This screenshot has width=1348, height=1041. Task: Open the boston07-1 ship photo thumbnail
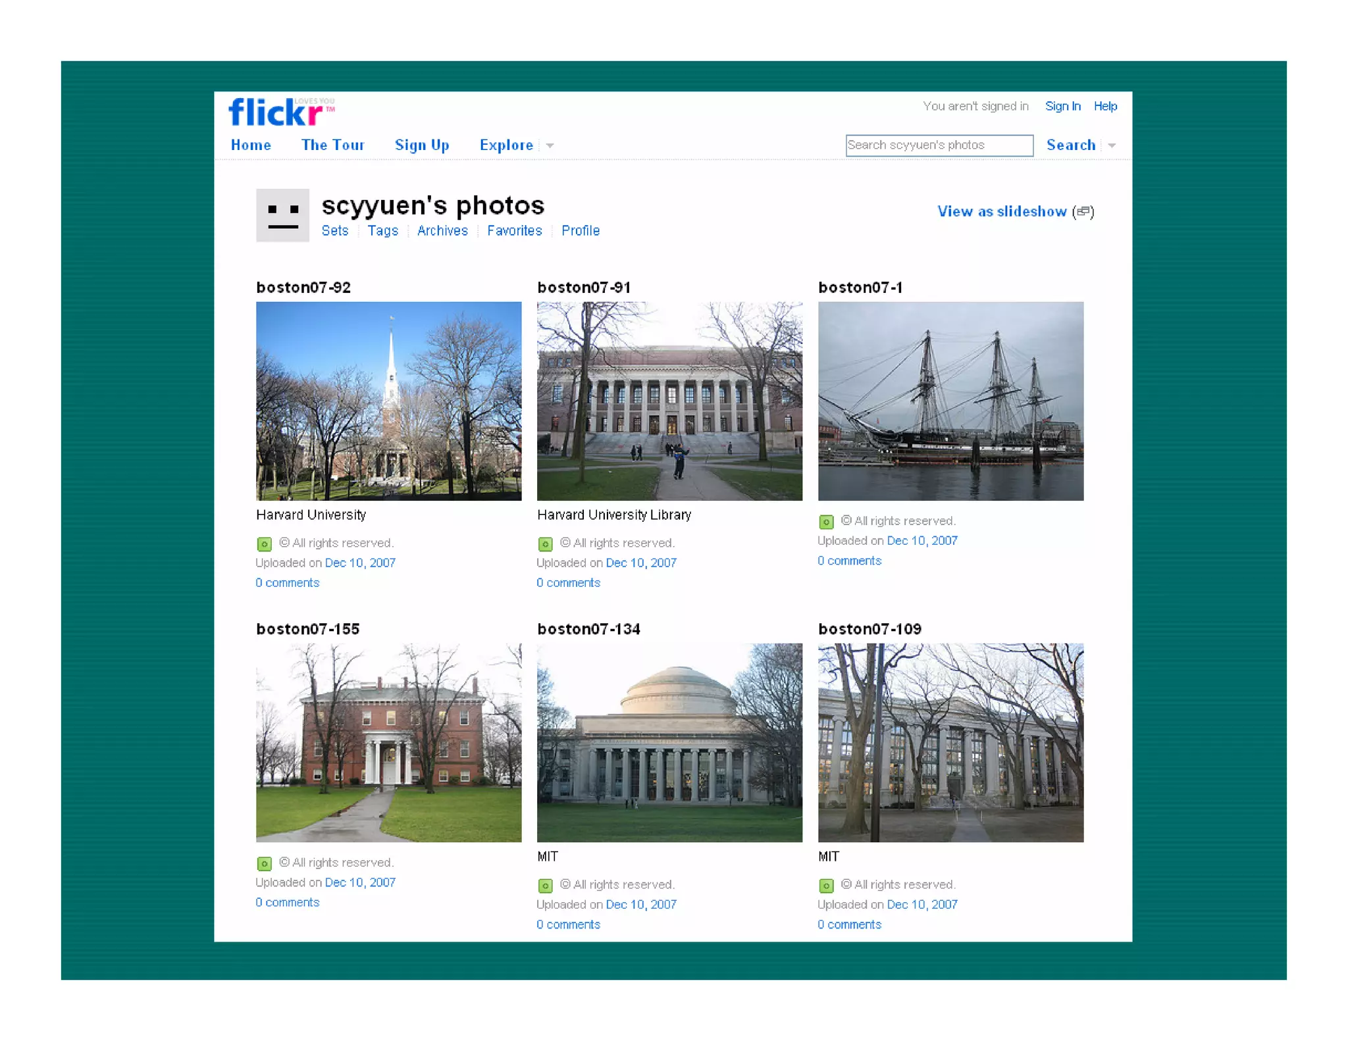tap(950, 401)
